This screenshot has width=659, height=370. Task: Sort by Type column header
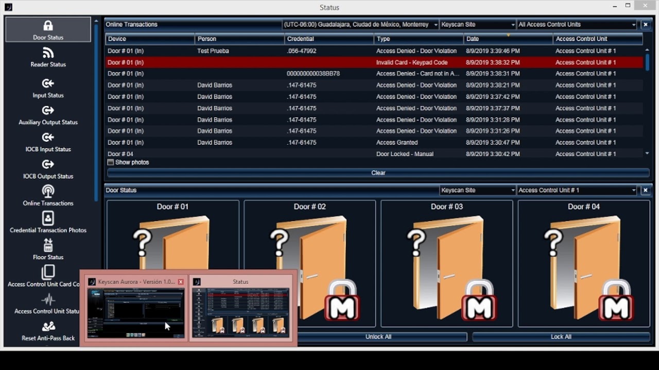pyautogui.click(x=419, y=39)
